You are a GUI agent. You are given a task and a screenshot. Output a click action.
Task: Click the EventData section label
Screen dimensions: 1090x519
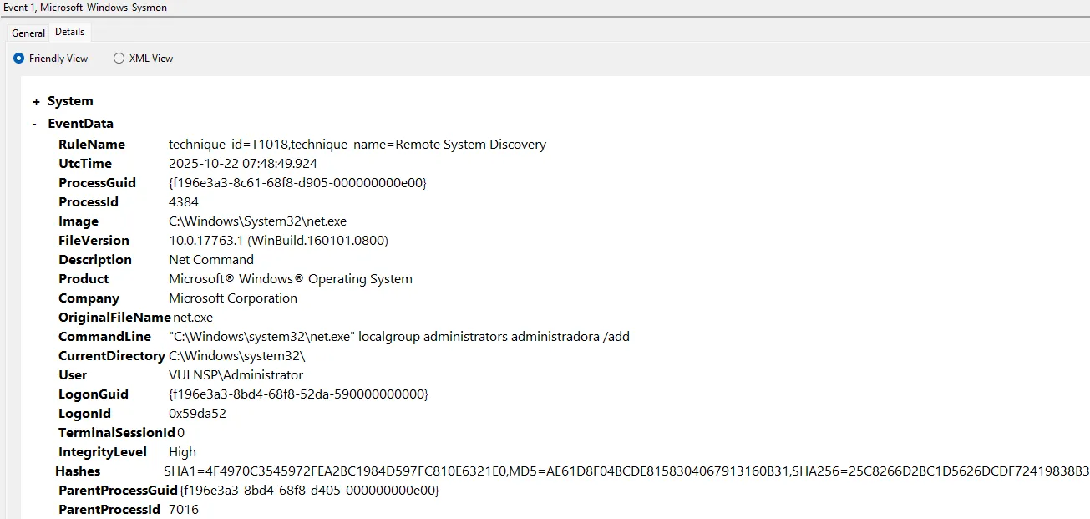coord(80,124)
